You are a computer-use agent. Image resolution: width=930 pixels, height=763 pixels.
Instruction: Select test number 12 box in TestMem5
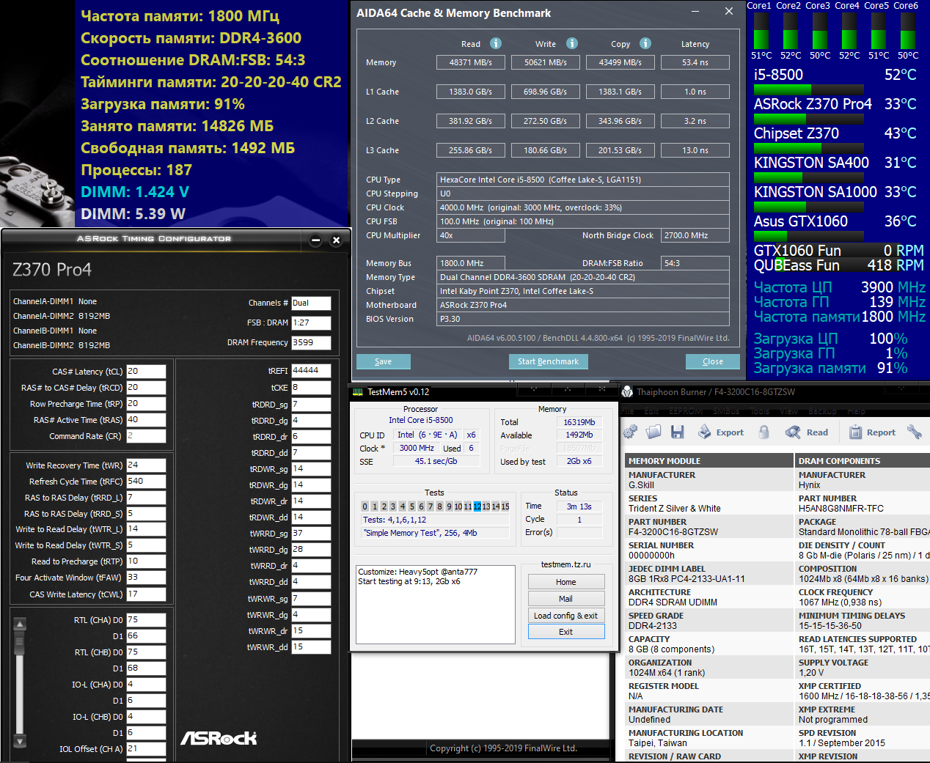tap(477, 506)
